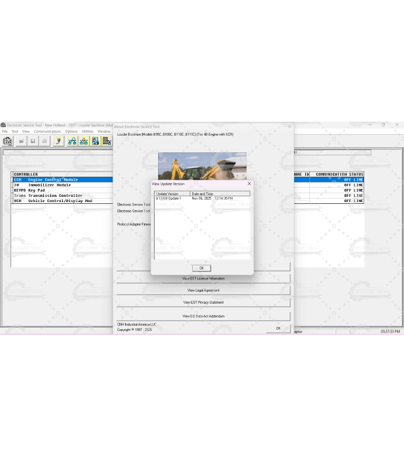This screenshot has width=404, height=462.
Task: Open the Options menu
Action: pos(71,132)
